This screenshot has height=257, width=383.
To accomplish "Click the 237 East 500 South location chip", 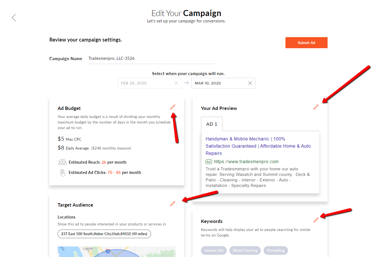I will tap(104, 234).
